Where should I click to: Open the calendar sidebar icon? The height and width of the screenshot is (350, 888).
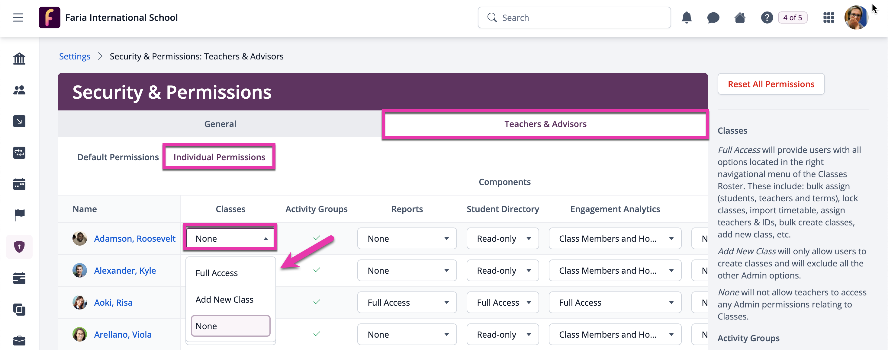pos(19,184)
